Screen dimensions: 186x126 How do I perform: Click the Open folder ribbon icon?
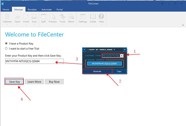coord(18,17)
